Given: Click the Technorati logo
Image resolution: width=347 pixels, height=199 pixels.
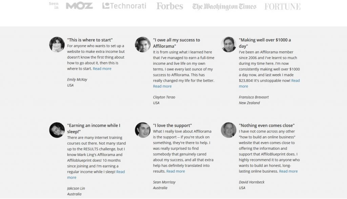Looking at the screenshot, I should tap(124, 6).
